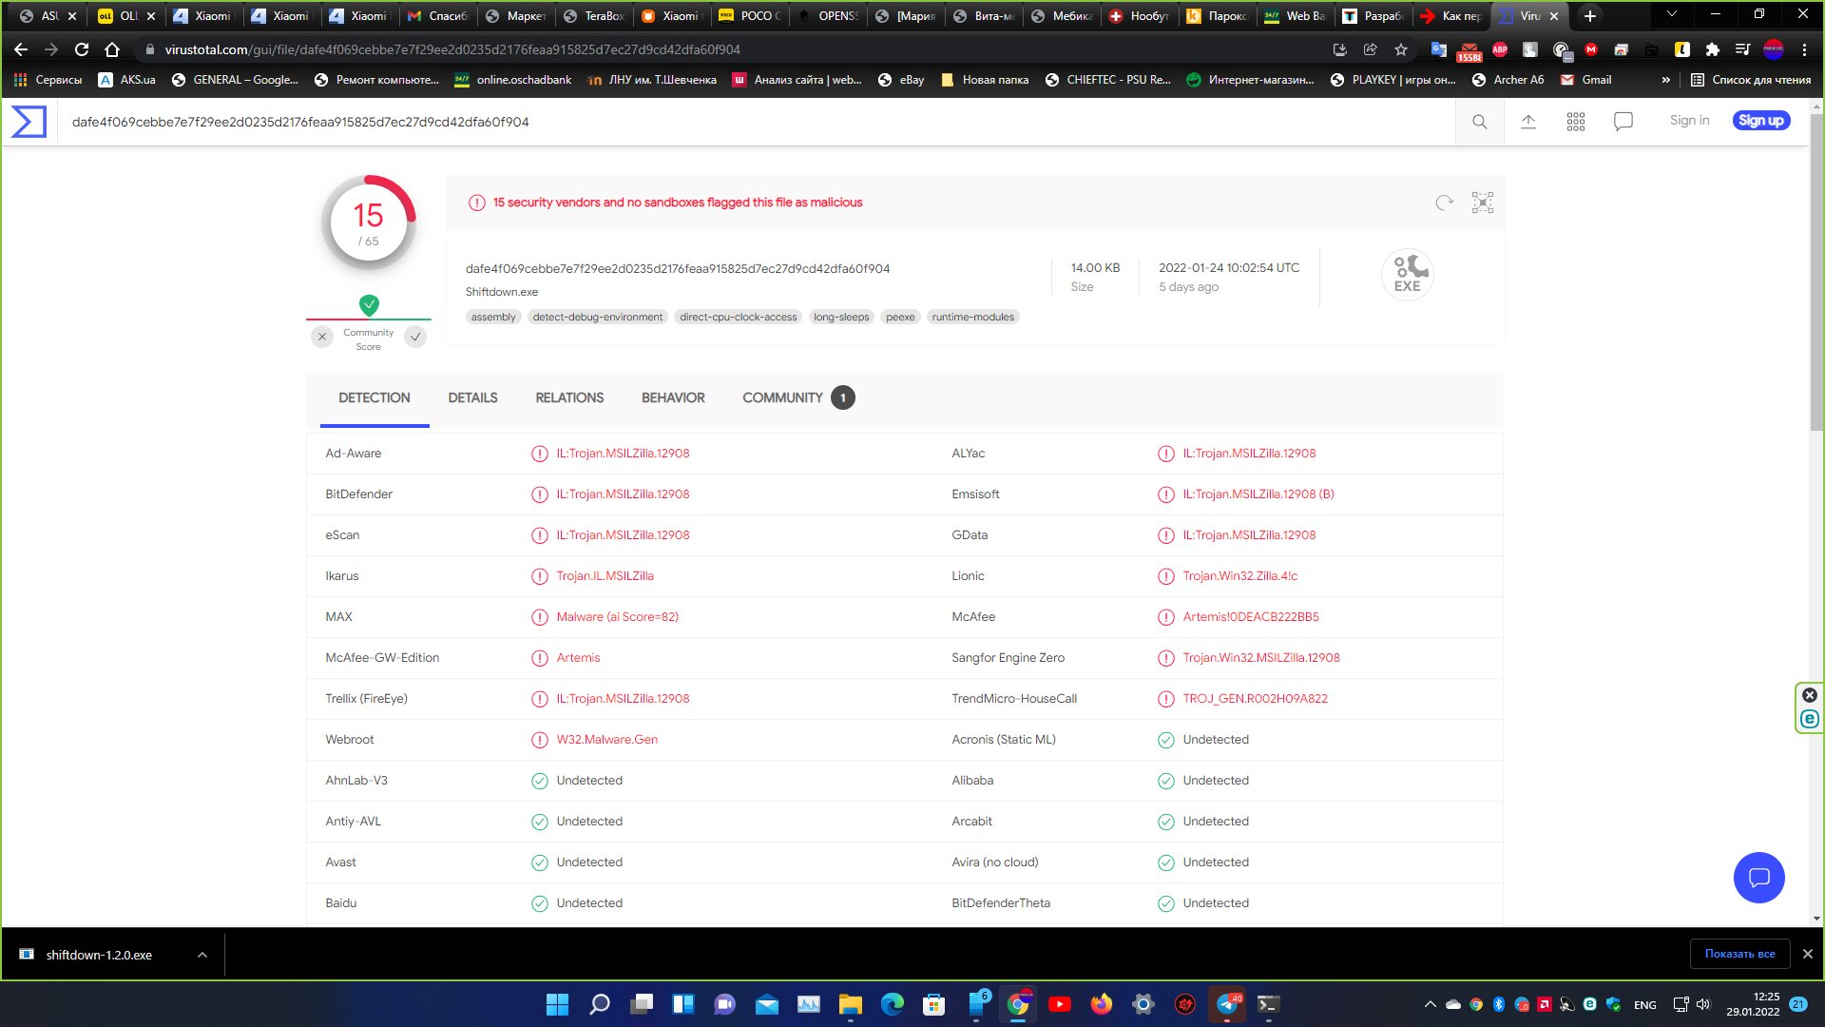Go to the browser home icon

click(112, 49)
